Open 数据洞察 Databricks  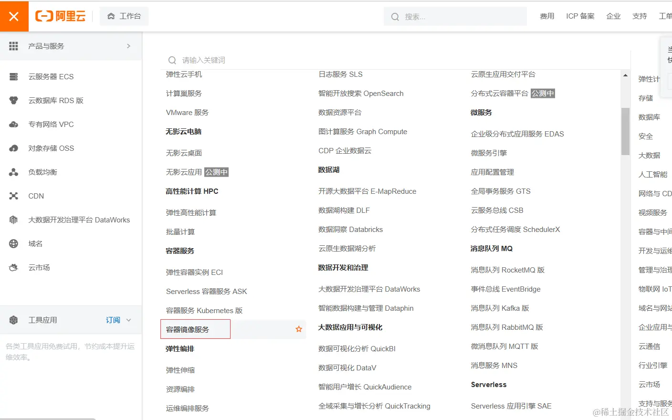[x=351, y=229]
